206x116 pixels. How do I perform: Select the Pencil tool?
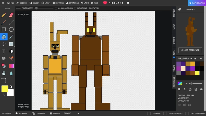click(x=4, y=15)
